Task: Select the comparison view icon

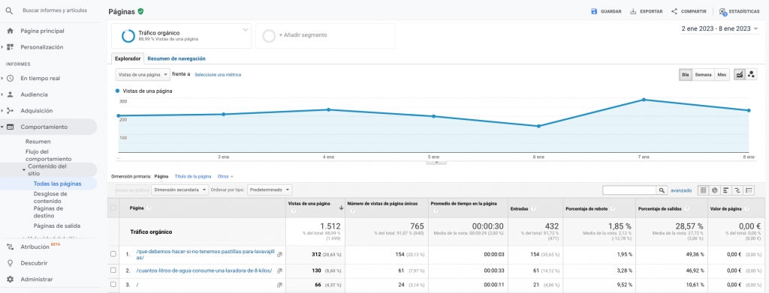Action: point(737,190)
